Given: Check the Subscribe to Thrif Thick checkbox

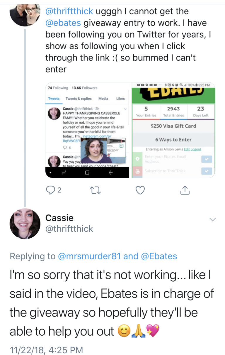Looking at the screenshot, I should point(207,171).
